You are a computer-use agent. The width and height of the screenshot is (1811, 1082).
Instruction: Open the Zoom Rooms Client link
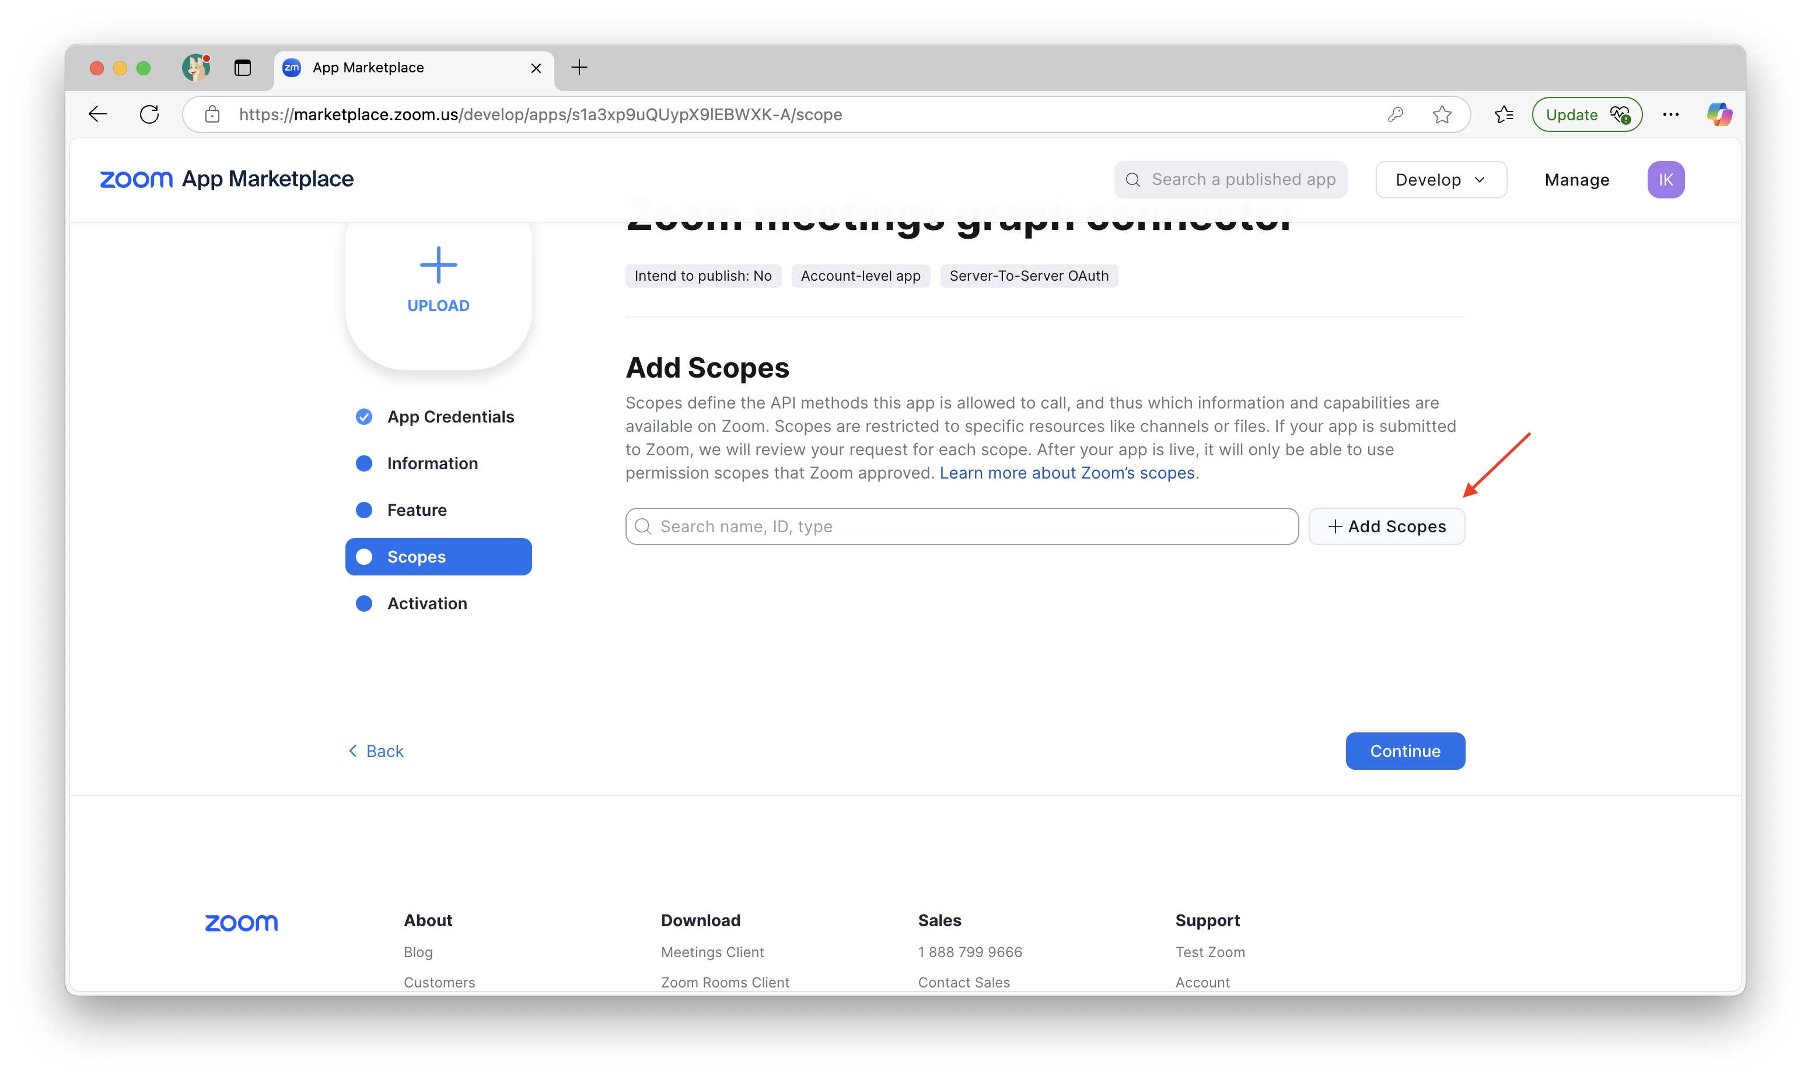tap(725, 982)
